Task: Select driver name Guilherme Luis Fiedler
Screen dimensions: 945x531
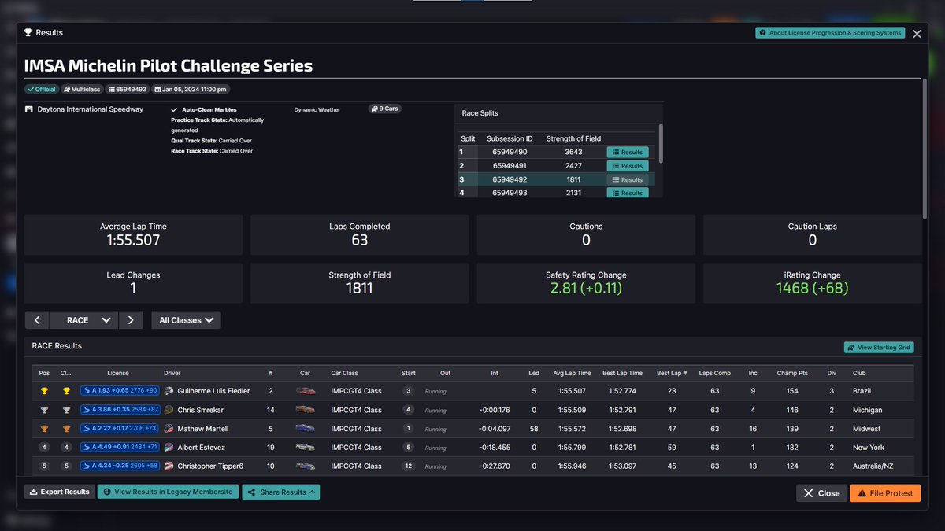Action: coord(213,391)
